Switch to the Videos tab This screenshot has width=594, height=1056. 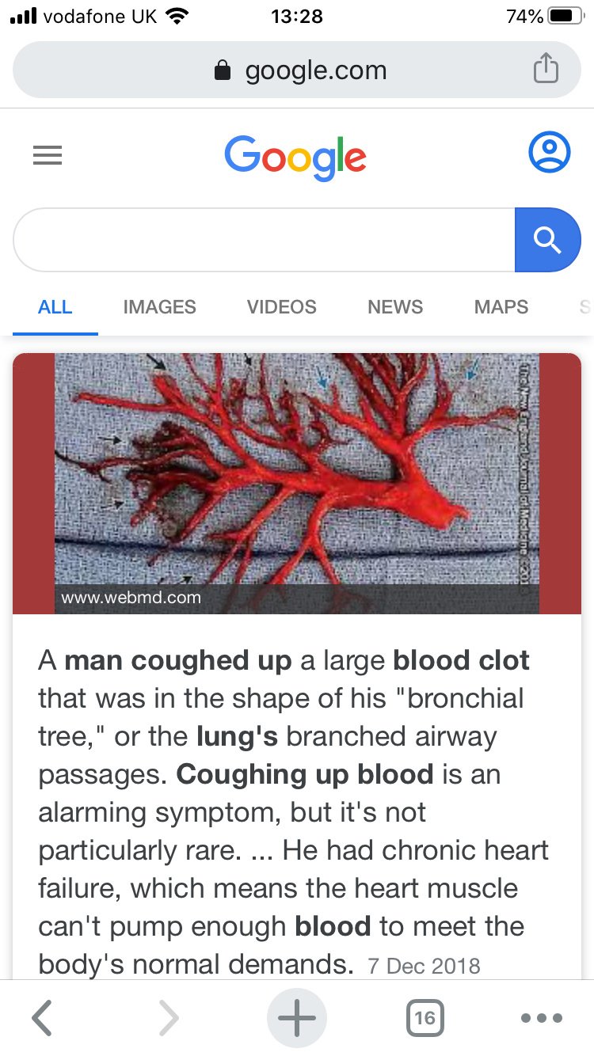(282, 307)
